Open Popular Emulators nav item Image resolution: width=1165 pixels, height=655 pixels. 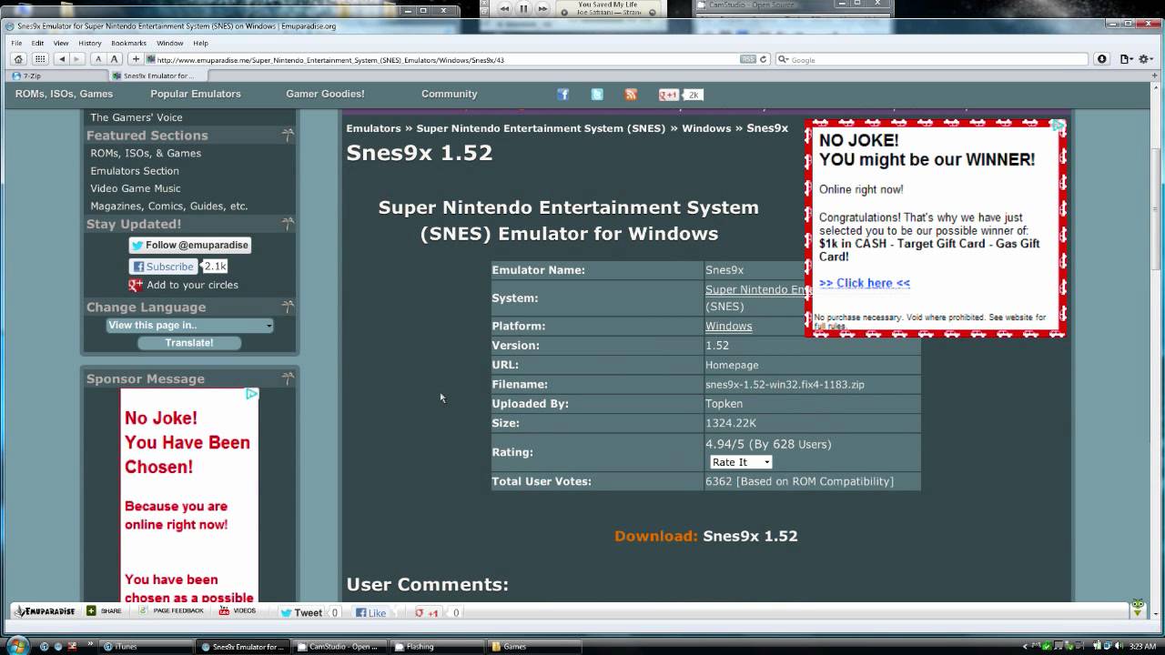[196, 94]
